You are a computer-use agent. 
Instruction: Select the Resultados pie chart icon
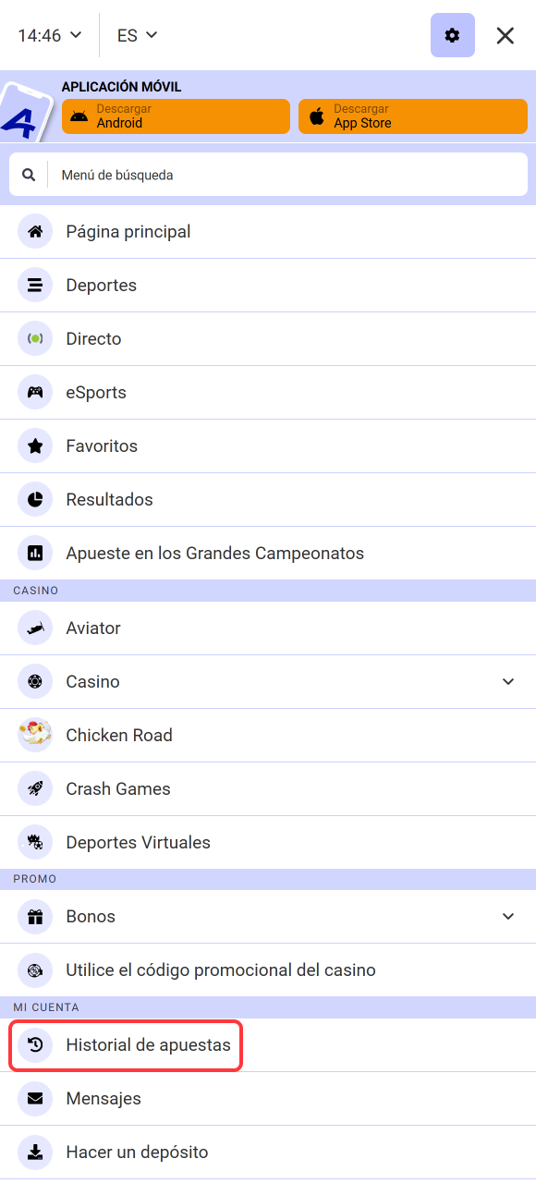[x=34, y=499]
